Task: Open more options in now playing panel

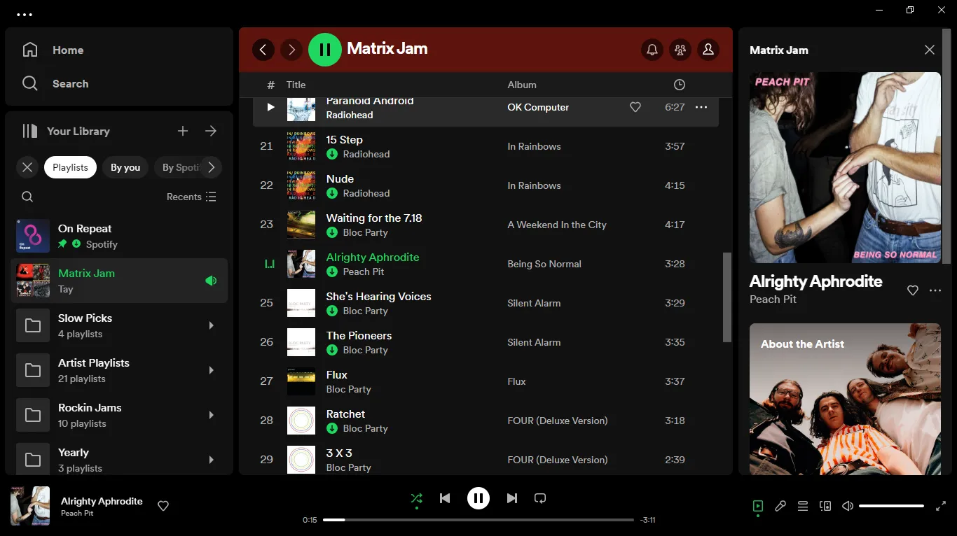Action: tap(935, 290)
